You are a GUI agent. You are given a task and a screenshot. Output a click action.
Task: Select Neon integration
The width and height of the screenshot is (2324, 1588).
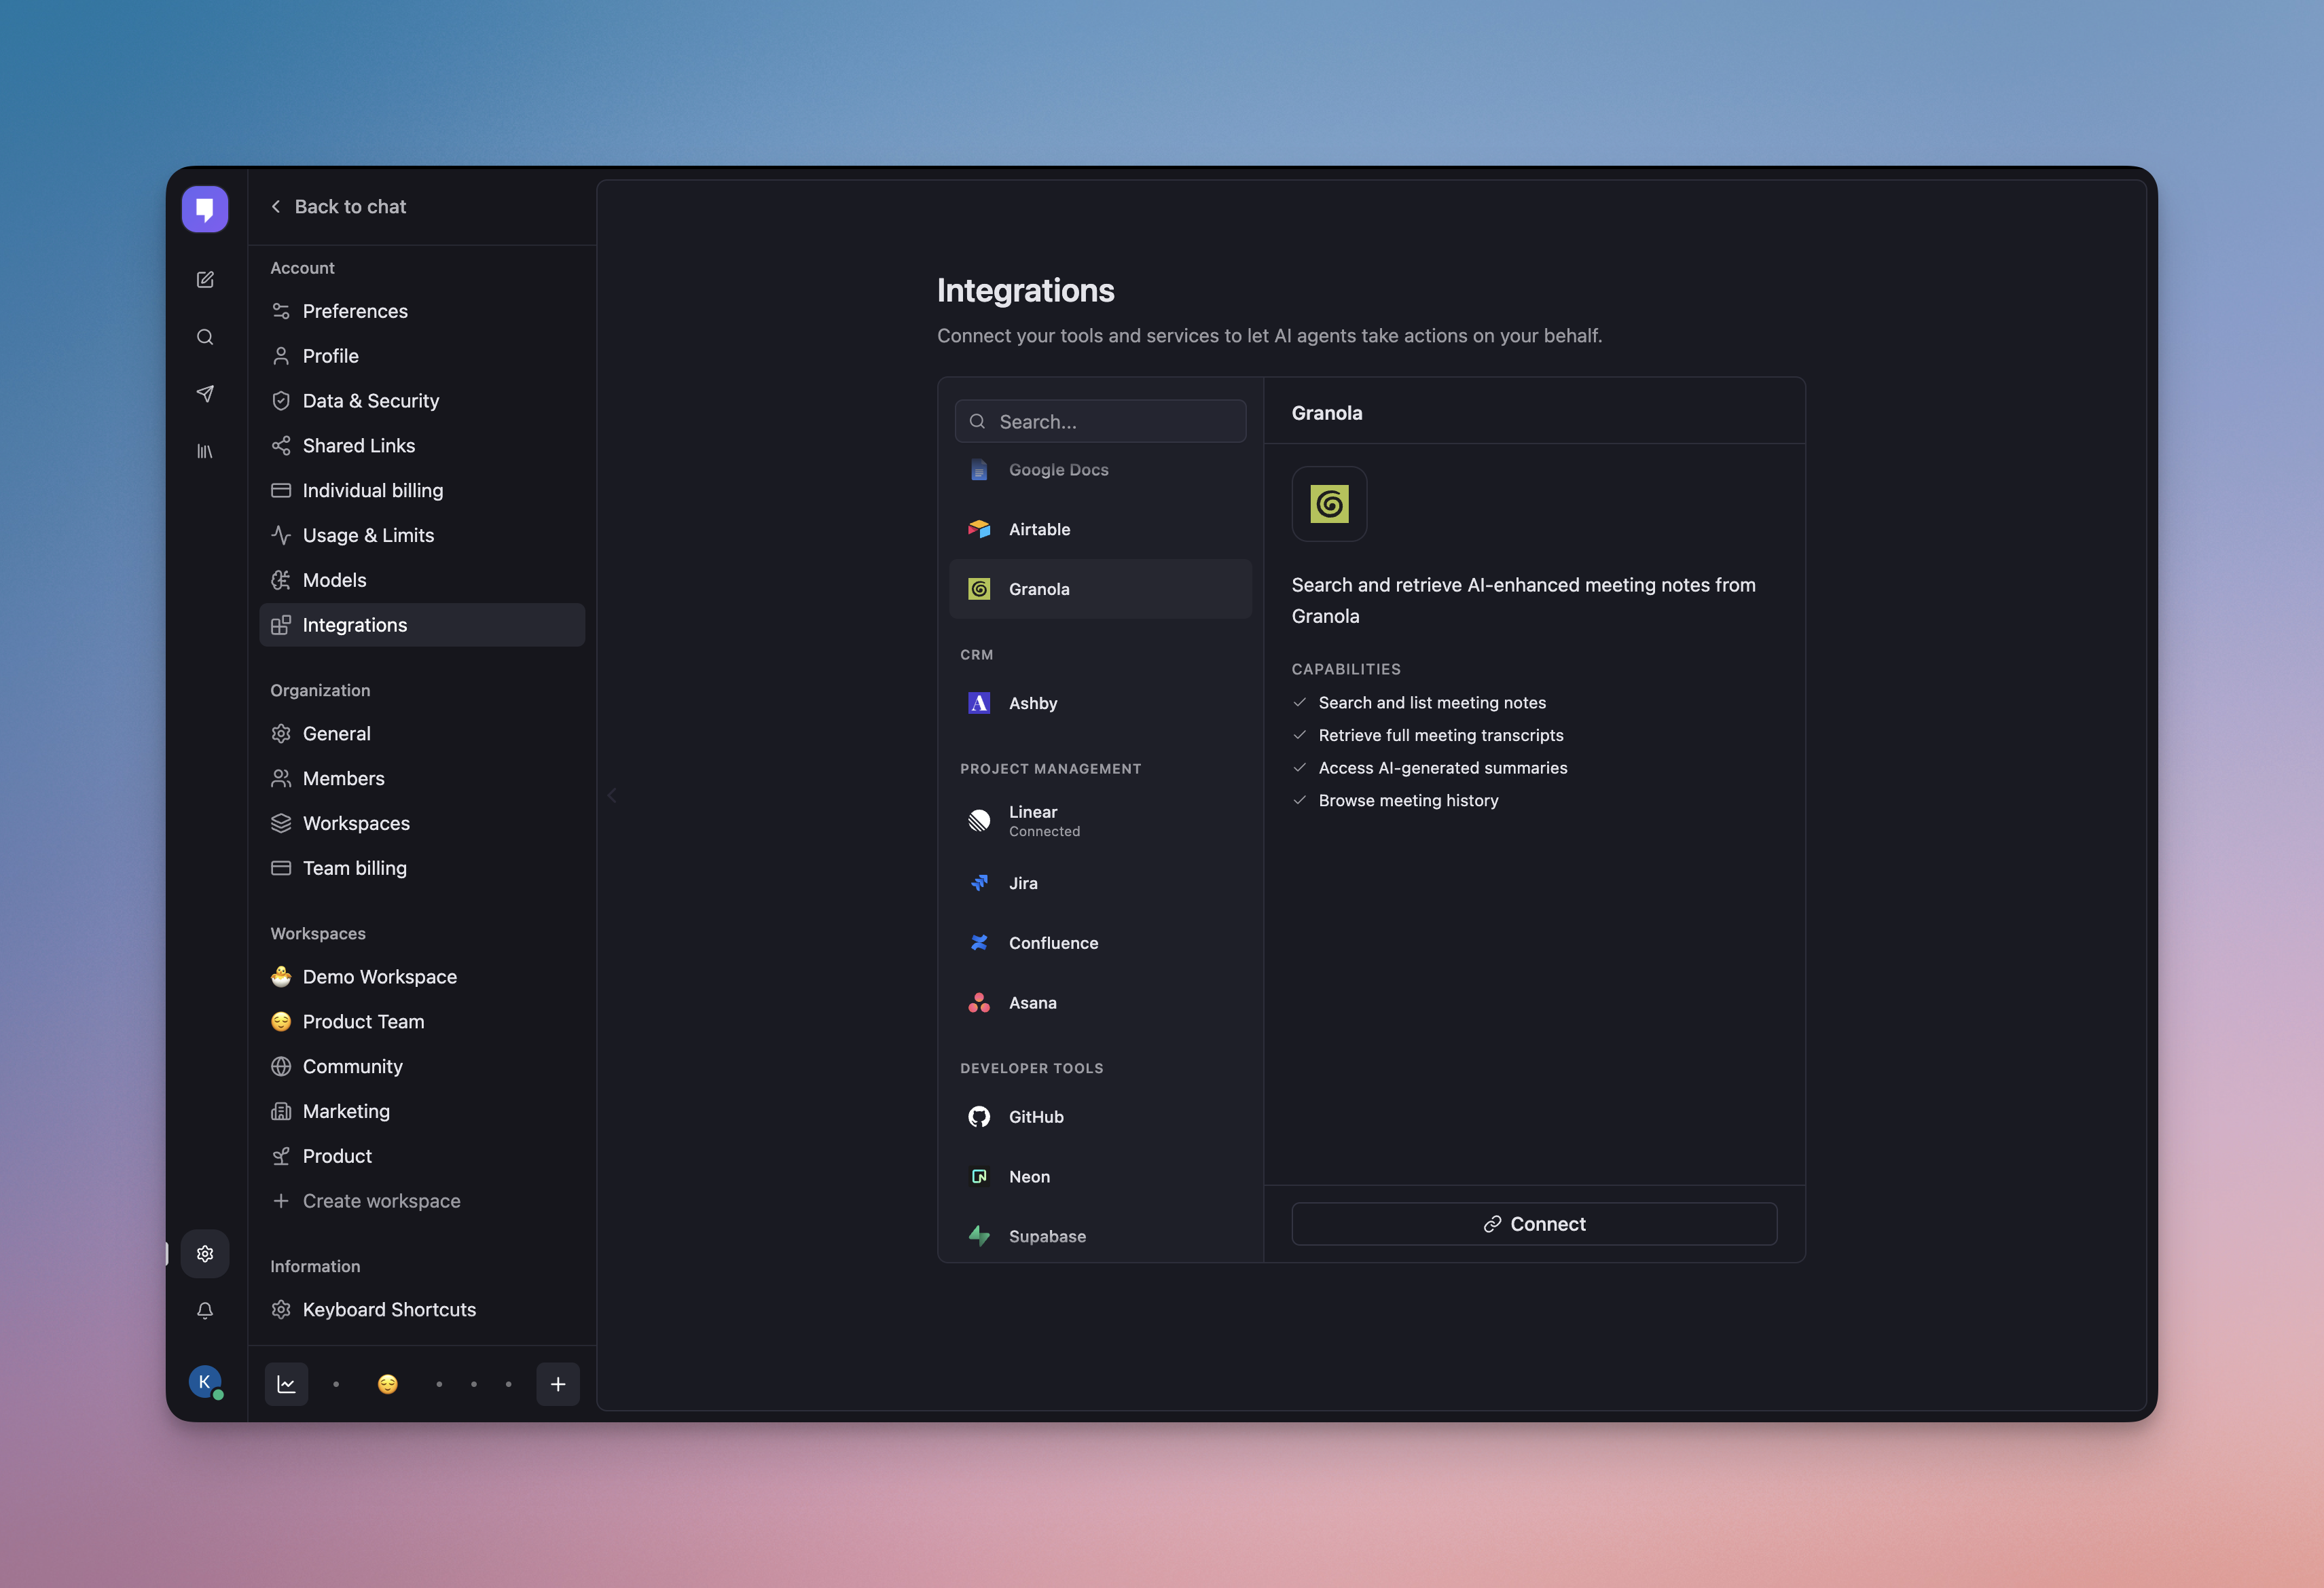pos(1100,1177)
